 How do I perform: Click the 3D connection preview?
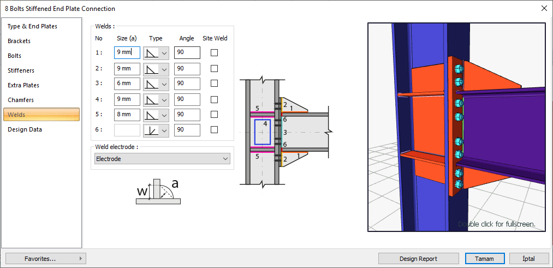tap(456, 127)
